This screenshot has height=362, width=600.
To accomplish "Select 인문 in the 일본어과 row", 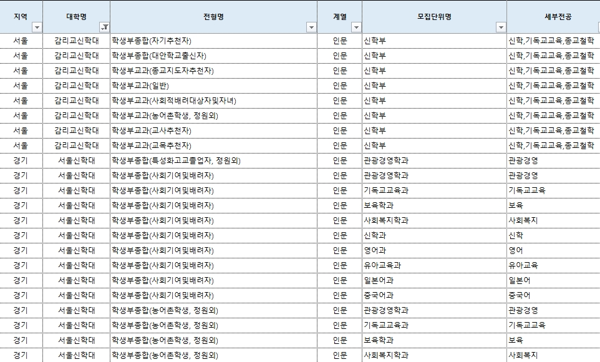I will [x=340, y=280].
